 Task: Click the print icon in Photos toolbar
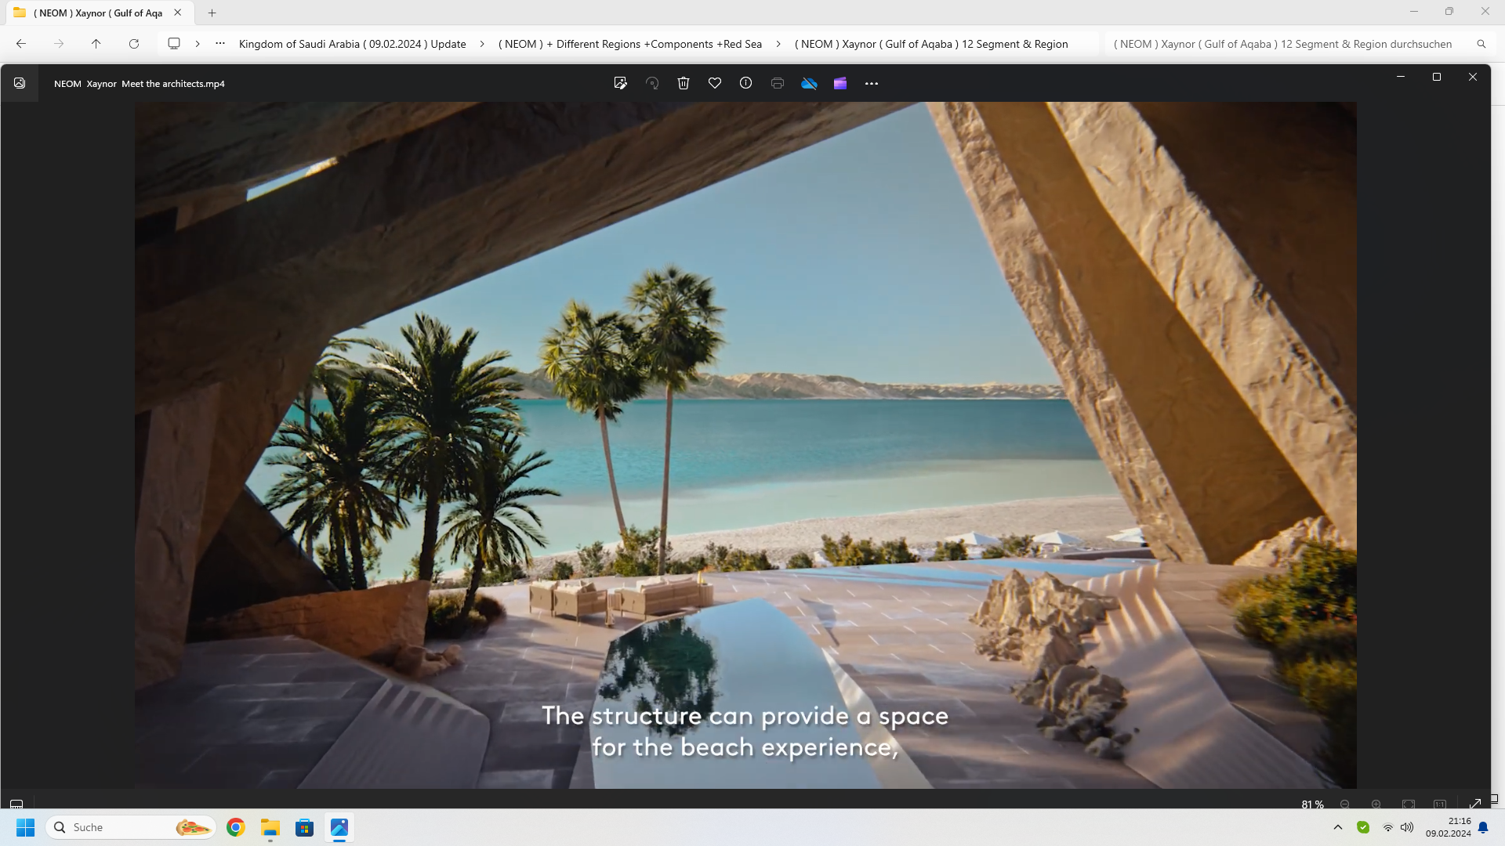(x=778, y=83)
